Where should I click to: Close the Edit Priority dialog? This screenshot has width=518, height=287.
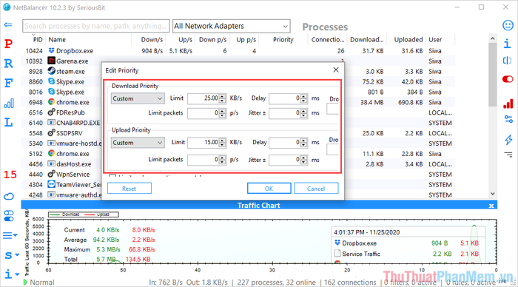tap(336, 70)
